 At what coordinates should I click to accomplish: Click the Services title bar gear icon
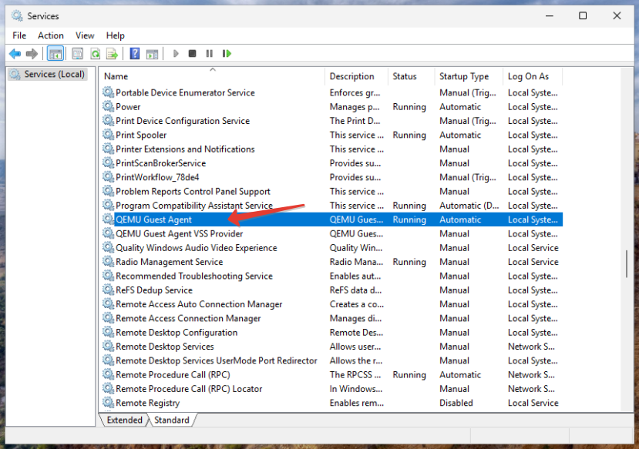click(17, 16)
